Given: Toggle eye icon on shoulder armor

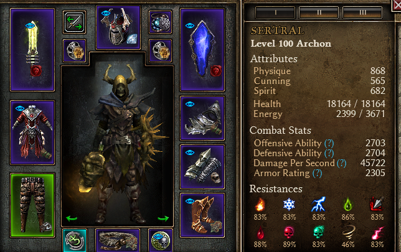Looking at the screenshot, I should pyautogui.click(x=190, y=104).
